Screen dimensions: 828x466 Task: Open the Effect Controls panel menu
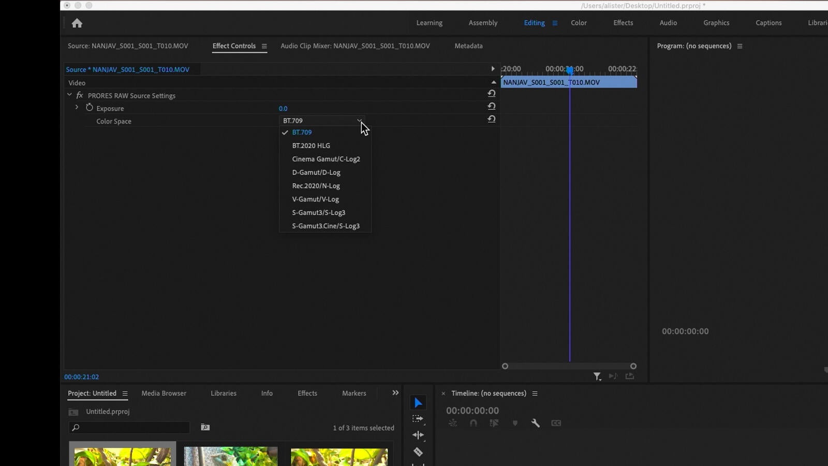(x=264, y=46)
